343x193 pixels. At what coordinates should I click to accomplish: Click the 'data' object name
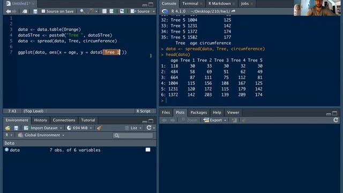[15, 150]
